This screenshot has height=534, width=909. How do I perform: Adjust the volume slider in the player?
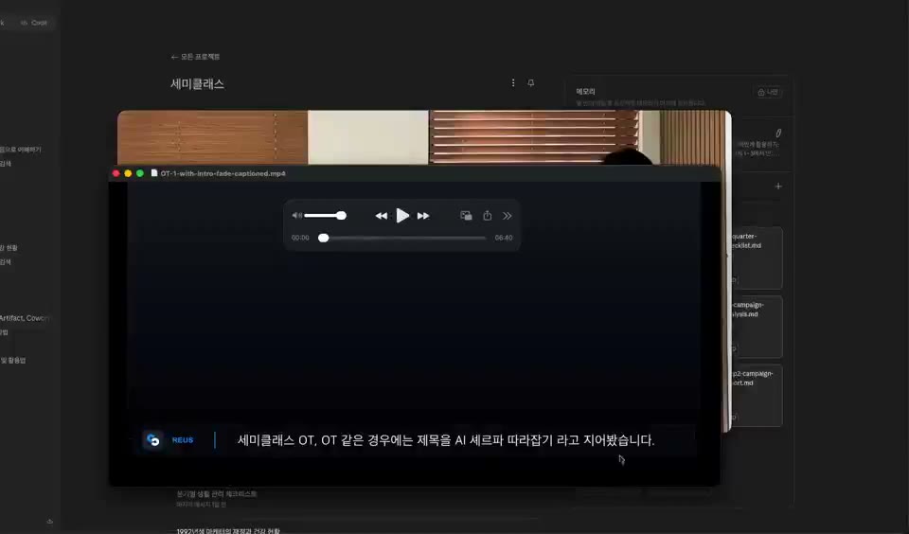325,216
